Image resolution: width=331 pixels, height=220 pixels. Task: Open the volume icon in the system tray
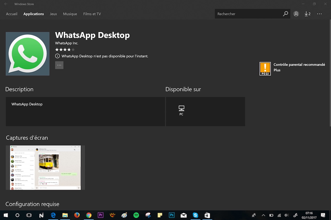pos(287,215)
